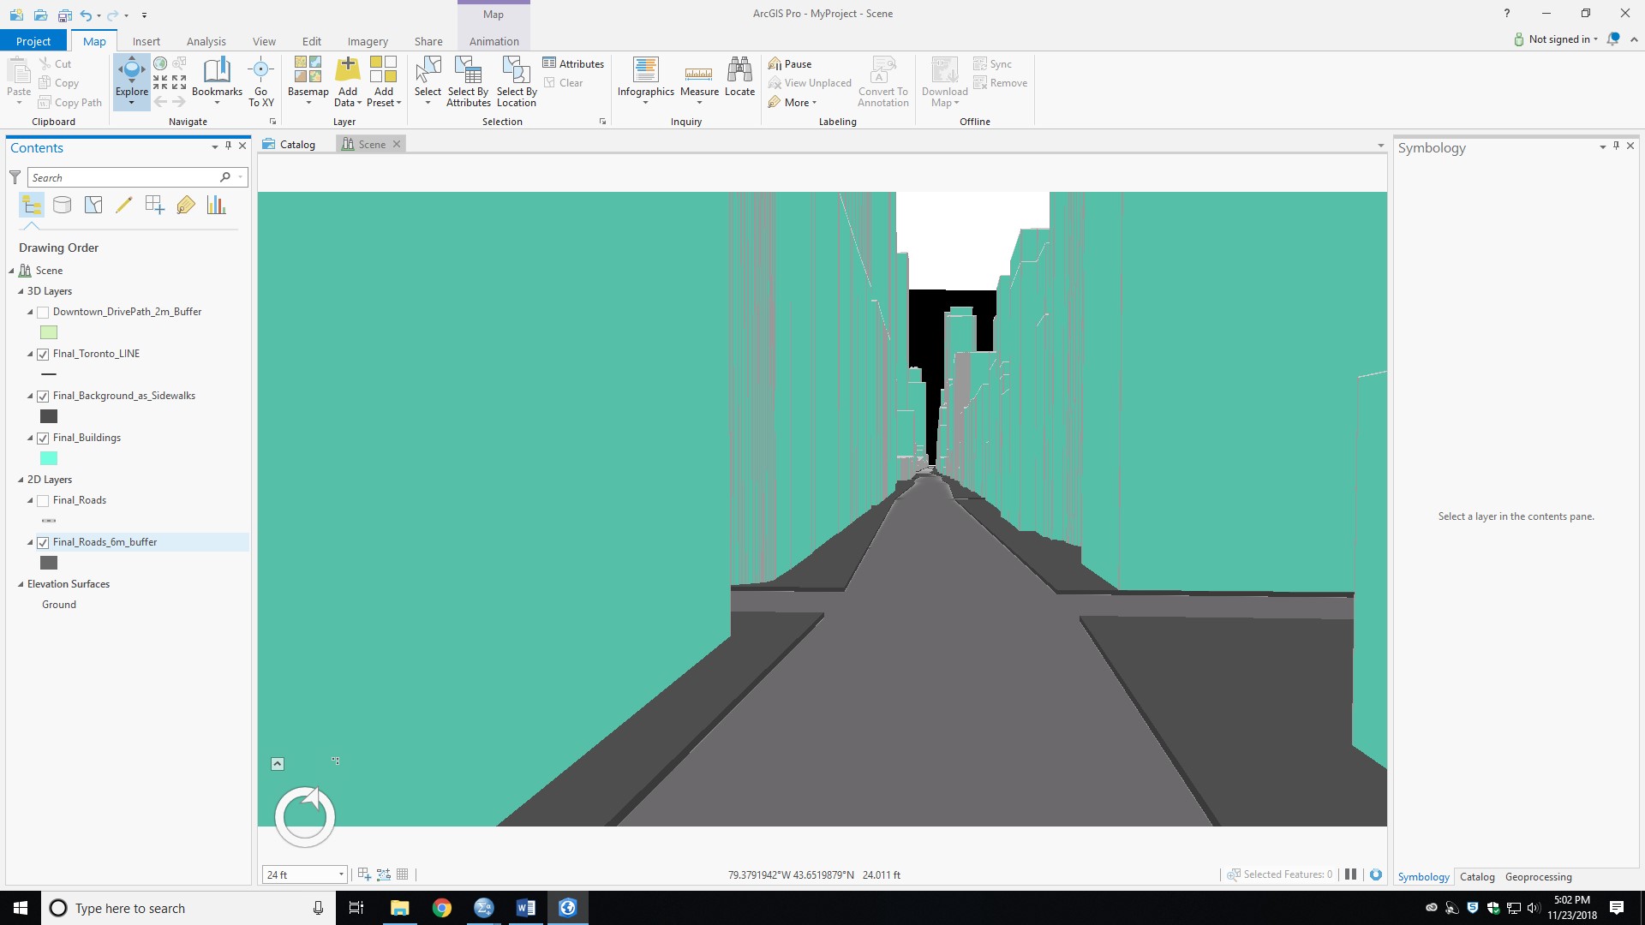Enable the Downtown_DrivePath_2m_Buffer layer
Image resolution: width=1645 pixels, height=925 pixels.
click(43, 312)
